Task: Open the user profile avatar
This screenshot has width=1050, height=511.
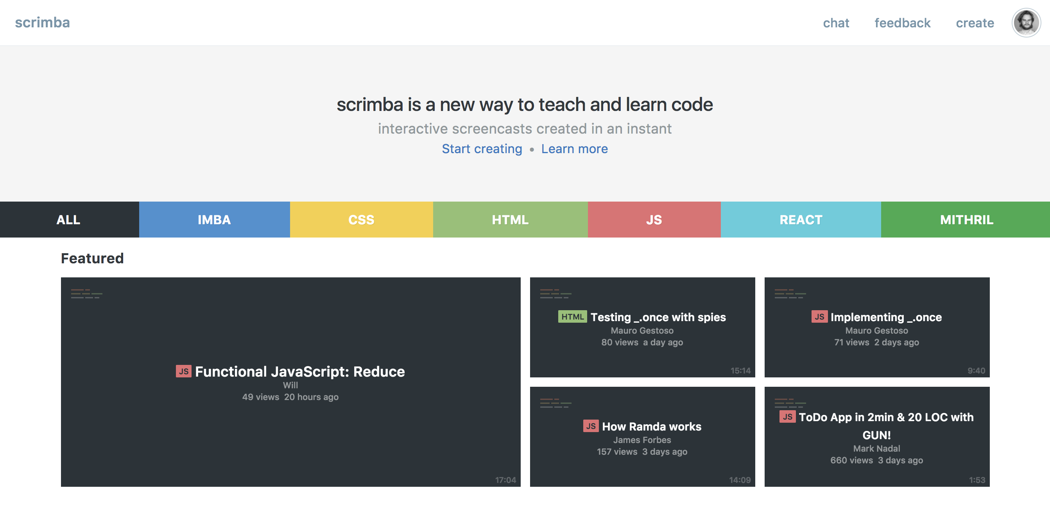Action: 1026,23
